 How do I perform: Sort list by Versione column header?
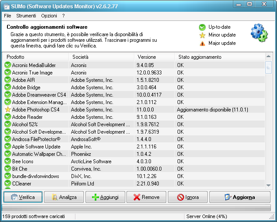pos(154,57)
